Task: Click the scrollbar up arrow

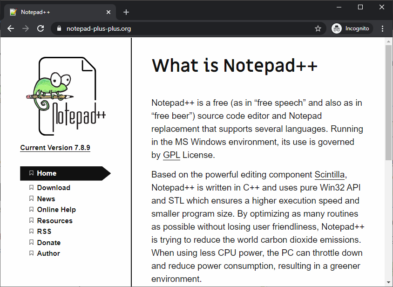Action: coord(388,41)
